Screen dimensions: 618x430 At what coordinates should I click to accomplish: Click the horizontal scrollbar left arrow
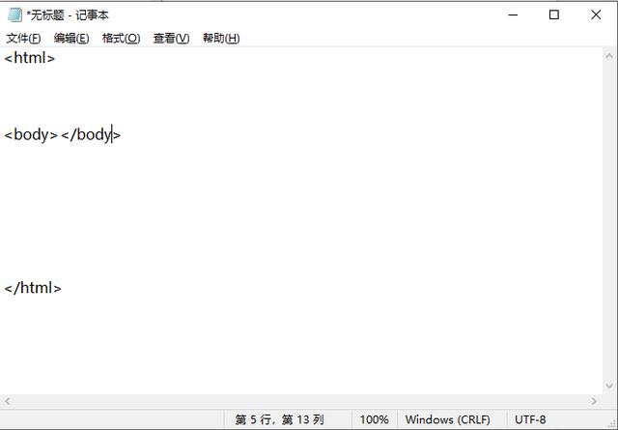pyautogui.click(x=8, y=401)
